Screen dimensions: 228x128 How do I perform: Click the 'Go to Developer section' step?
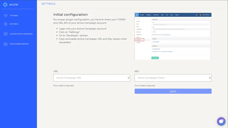(74, 36)
